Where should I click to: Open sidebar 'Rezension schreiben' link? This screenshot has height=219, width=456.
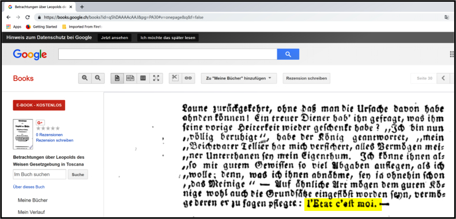coord(55,140)
